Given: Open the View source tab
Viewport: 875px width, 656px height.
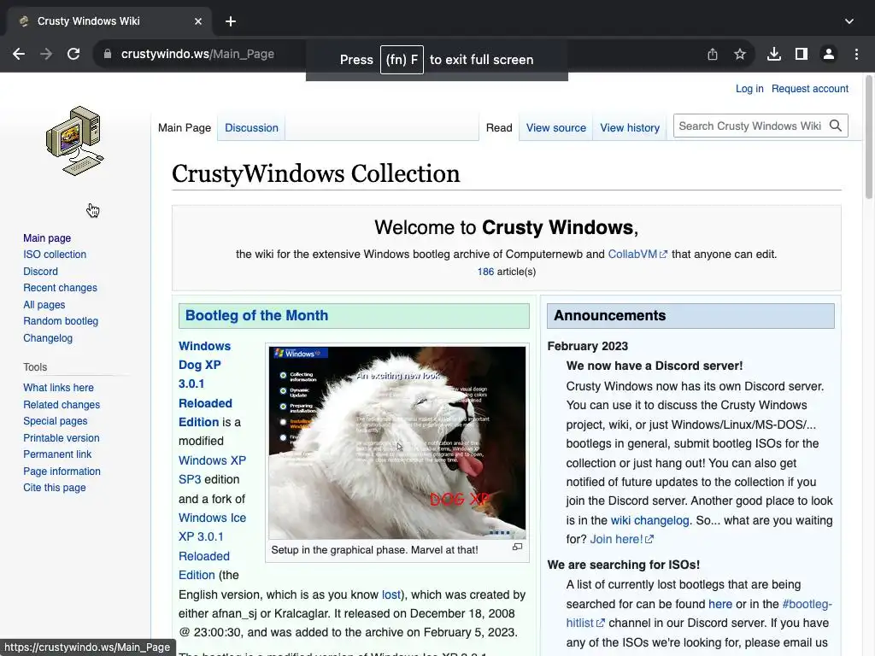Looking at the screenshot, I should [555, 128].
